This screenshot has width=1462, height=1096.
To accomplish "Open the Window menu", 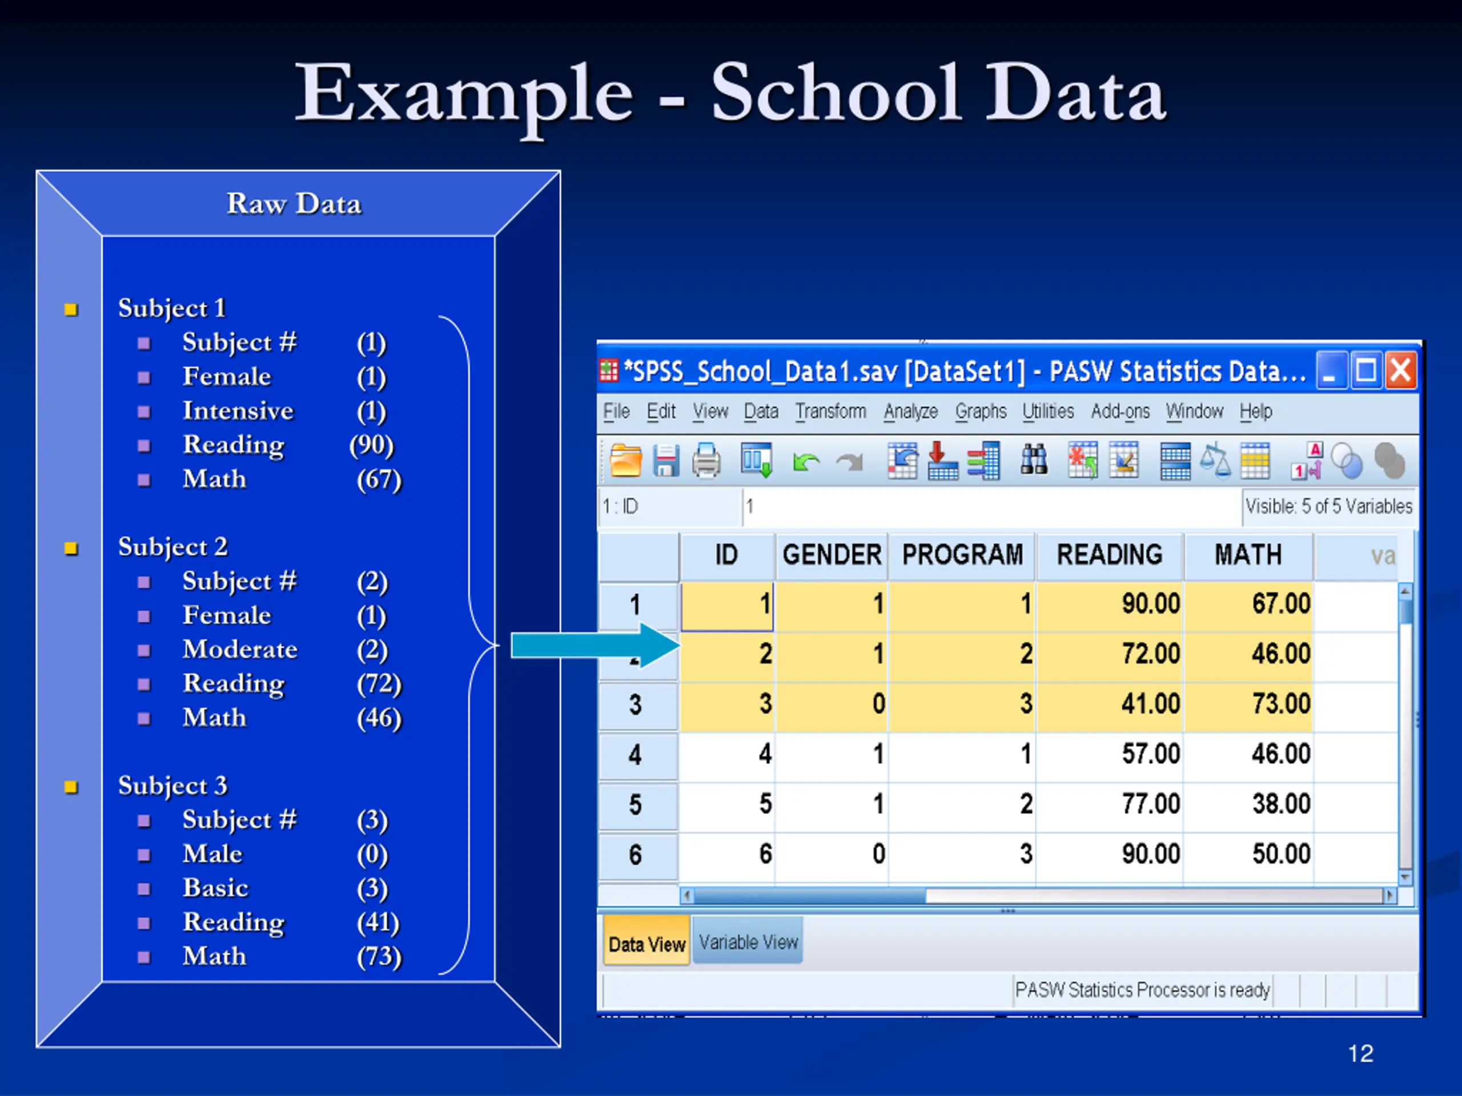I will (1194, 412).
